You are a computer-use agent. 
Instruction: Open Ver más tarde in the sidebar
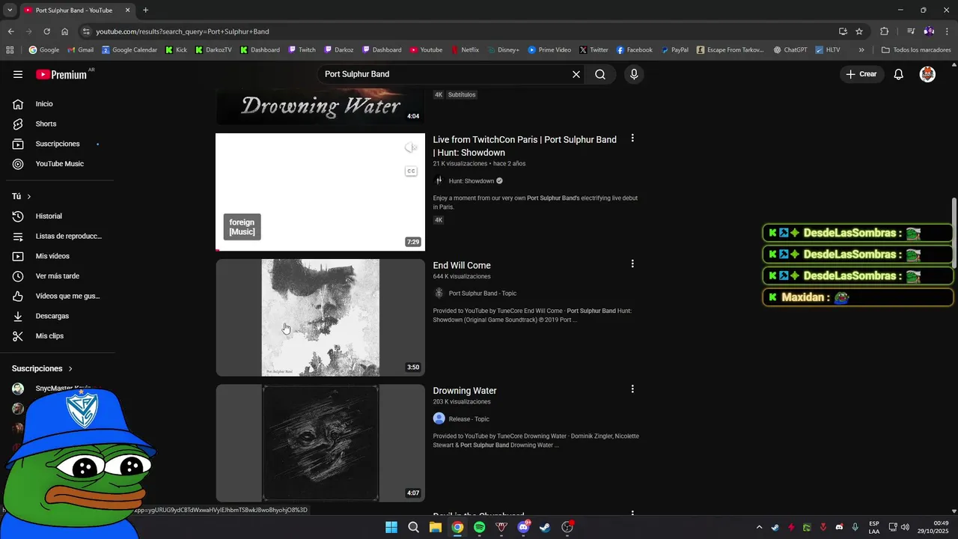[57, 276]
